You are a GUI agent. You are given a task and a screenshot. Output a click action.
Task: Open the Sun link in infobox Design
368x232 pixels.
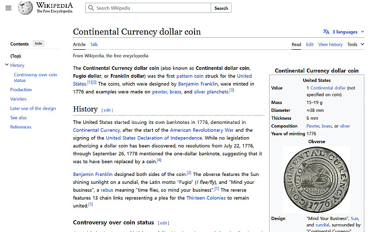point(354,218)
